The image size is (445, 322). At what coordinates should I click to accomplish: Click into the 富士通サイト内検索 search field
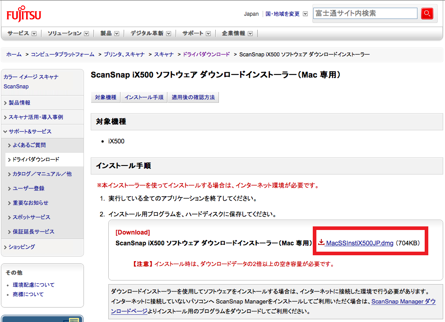tap(365, 14)
